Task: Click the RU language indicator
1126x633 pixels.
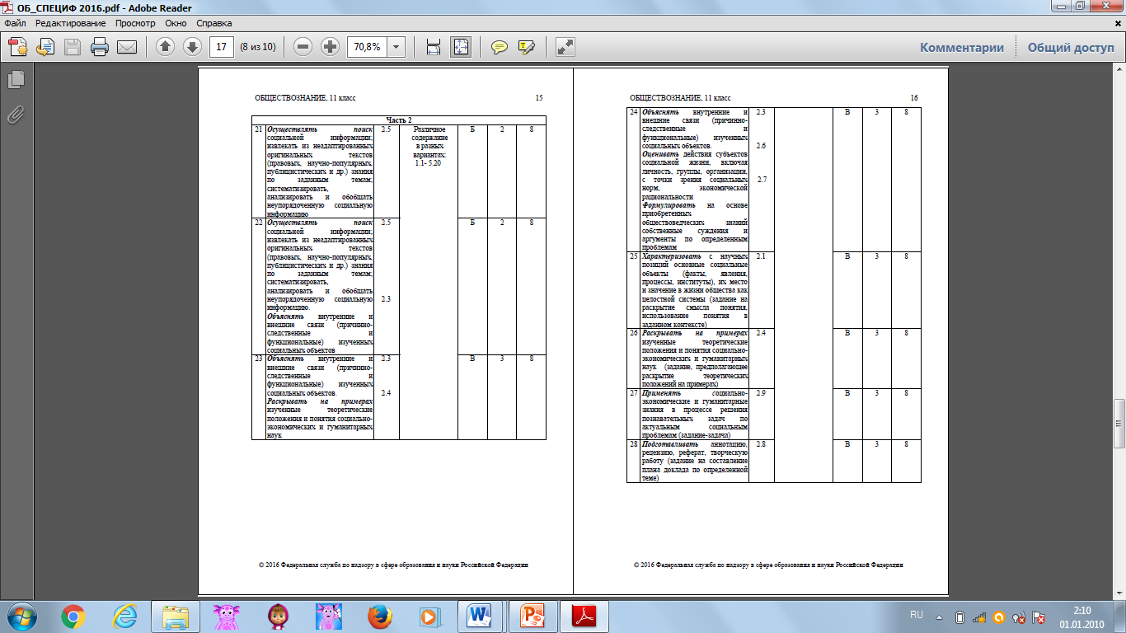Action: point(917,615)
